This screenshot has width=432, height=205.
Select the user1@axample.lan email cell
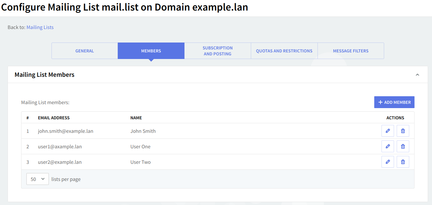tap(60, 147)
